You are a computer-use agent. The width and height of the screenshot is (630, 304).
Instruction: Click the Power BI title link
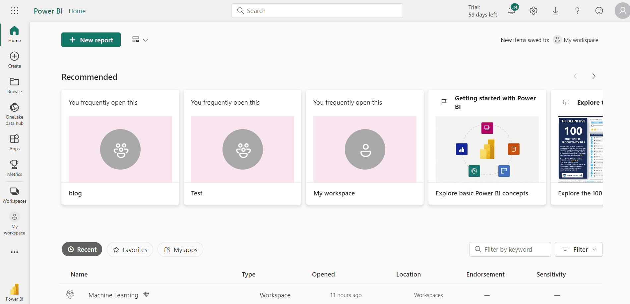pyautogui.click(x=48, y=11)
